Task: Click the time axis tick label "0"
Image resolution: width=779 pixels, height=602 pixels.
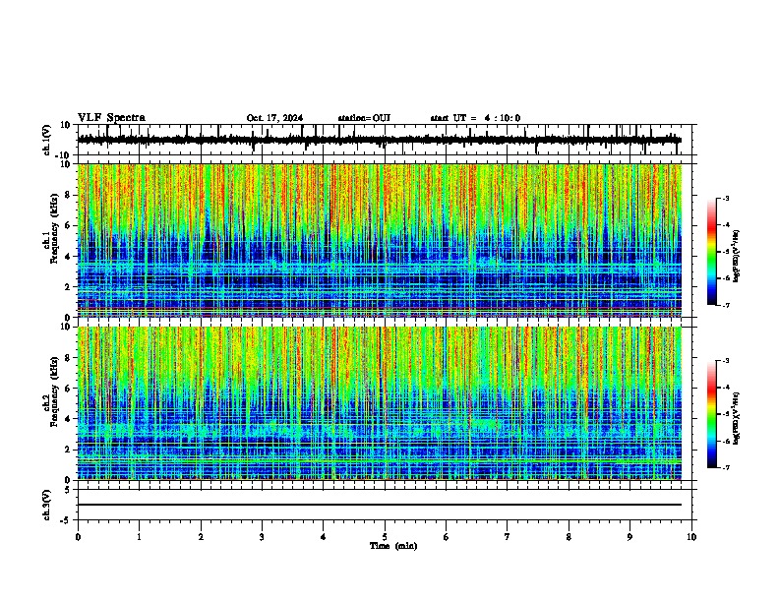Action: coord(78,537)
